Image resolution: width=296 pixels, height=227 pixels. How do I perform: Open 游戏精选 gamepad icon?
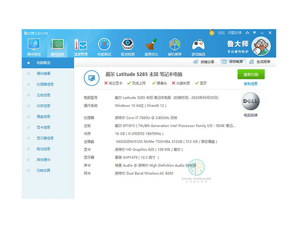(x=198, y=47)
